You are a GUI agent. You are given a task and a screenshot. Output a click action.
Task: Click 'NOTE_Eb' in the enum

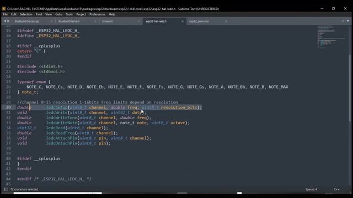[x=95, y=87]
